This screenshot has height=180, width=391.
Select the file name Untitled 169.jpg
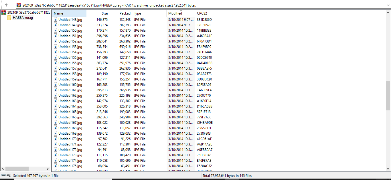tap(70, 134)
